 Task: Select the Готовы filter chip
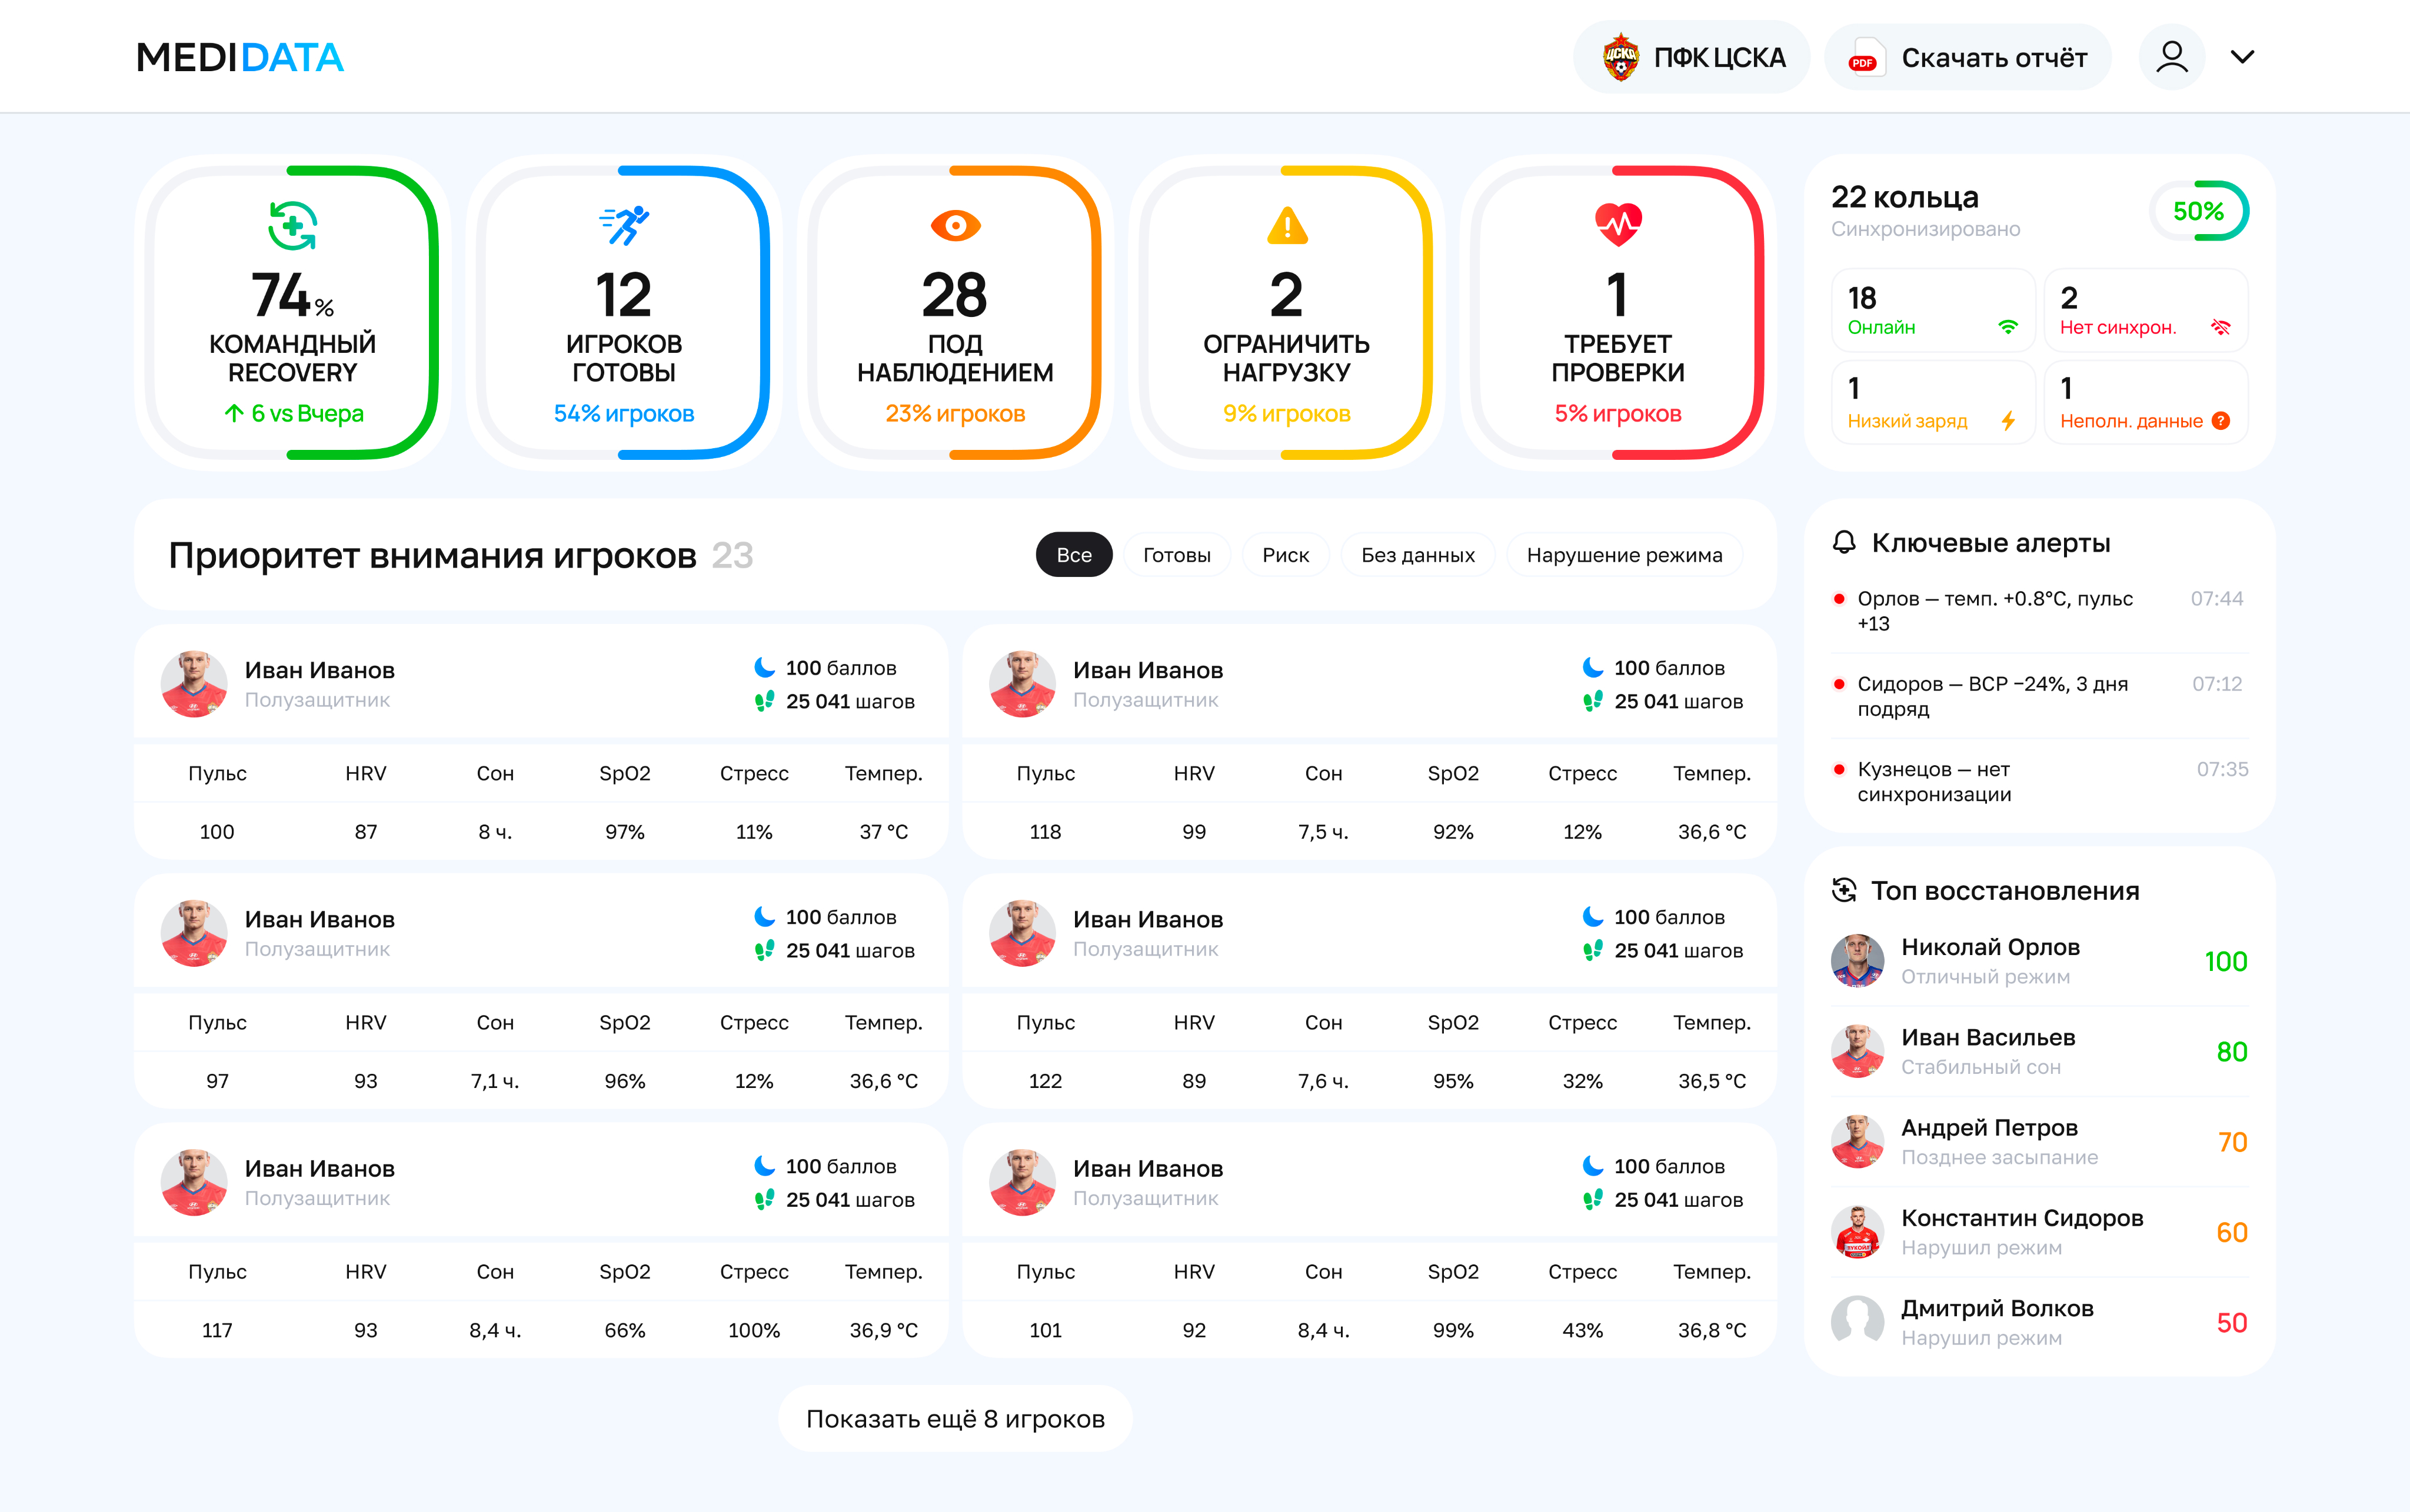tap(1177, 555)
